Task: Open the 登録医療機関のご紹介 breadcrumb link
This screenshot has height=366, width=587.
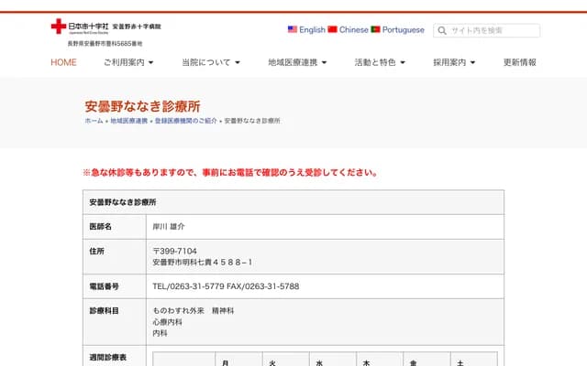Action: pyautogui.click(x=185, y=121)
